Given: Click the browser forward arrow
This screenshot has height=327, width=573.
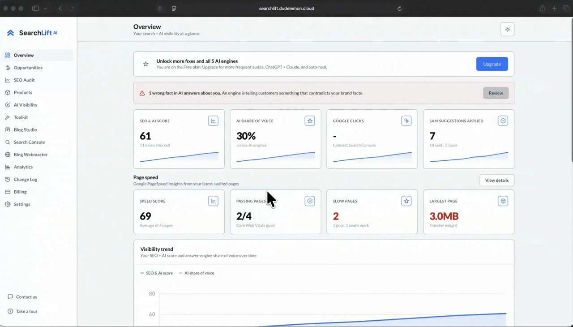Looking at the screenshot, I should [x=73, y=9].
